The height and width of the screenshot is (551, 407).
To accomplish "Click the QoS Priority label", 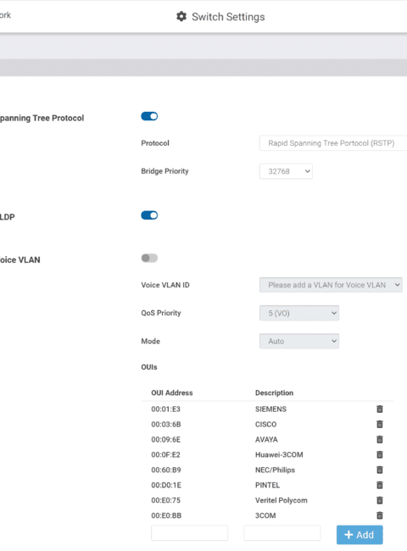I will (x=161, y=313).
